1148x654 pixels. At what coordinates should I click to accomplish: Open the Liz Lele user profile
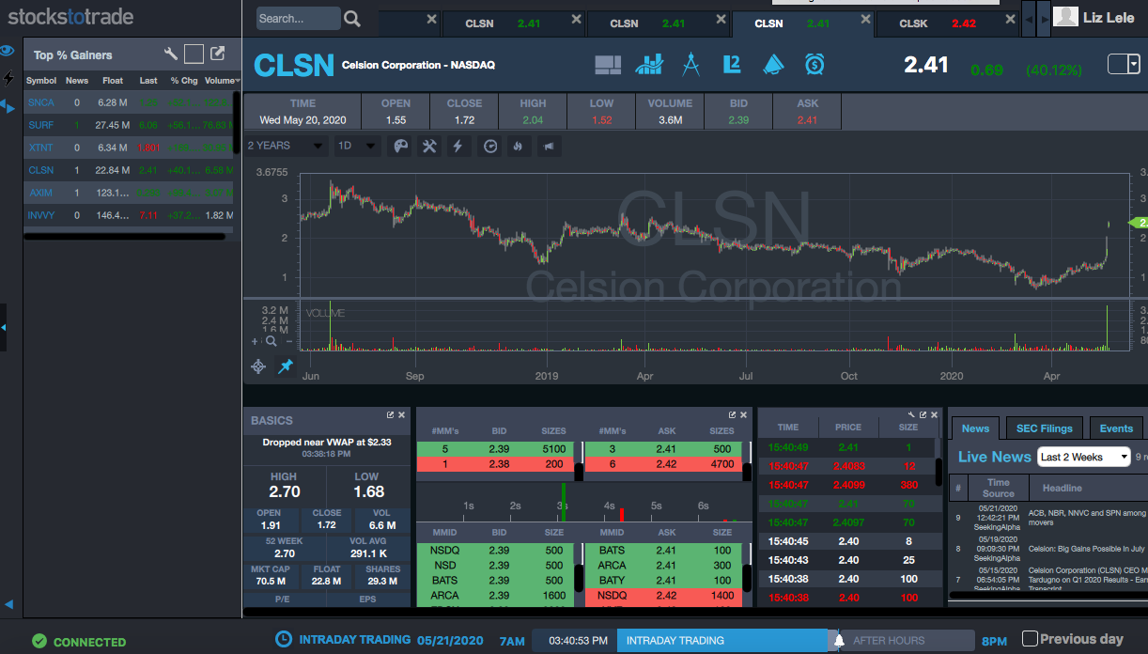click(1095, 17)
